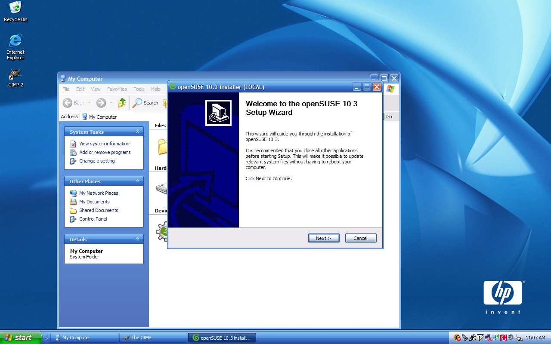Click Go next to the address bar
The width and height of the screenshot is (551, 344).
pos(388,117)
